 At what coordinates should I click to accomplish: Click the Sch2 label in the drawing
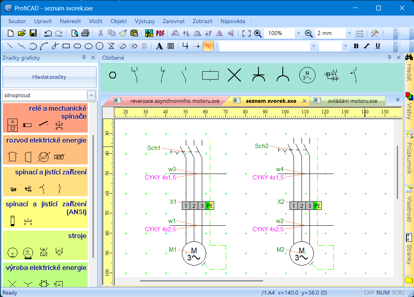[261, 146]
